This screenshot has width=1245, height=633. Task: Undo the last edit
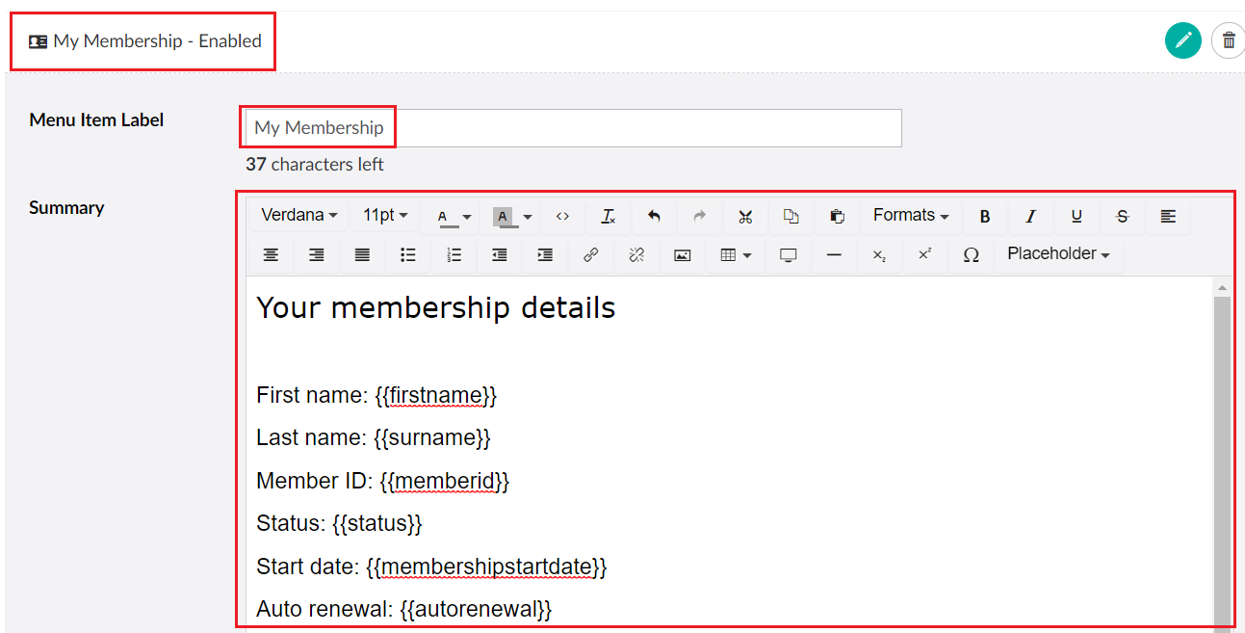point(654,216)
